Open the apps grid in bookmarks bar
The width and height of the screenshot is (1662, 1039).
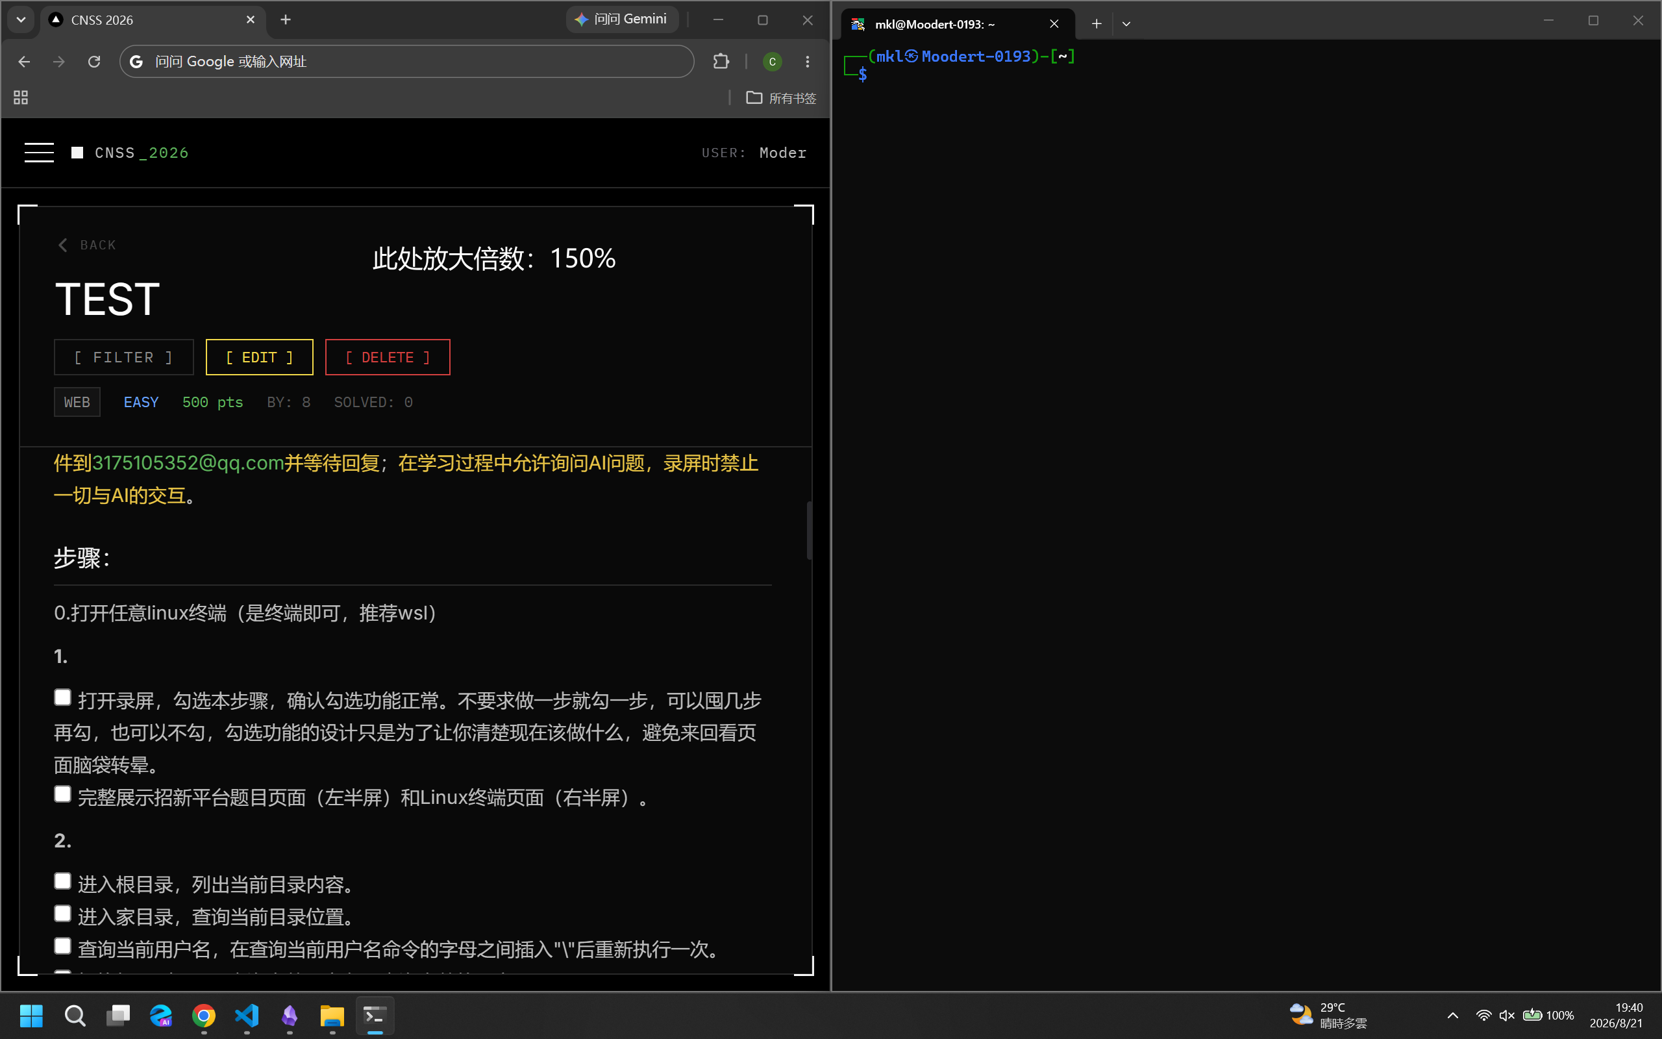coord(21,97)
